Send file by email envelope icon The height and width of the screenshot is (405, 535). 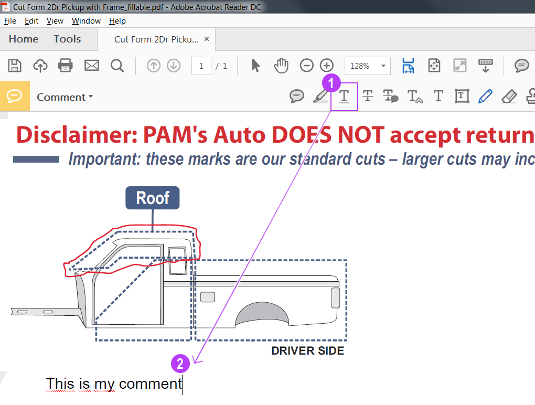(x=91, y=66)
